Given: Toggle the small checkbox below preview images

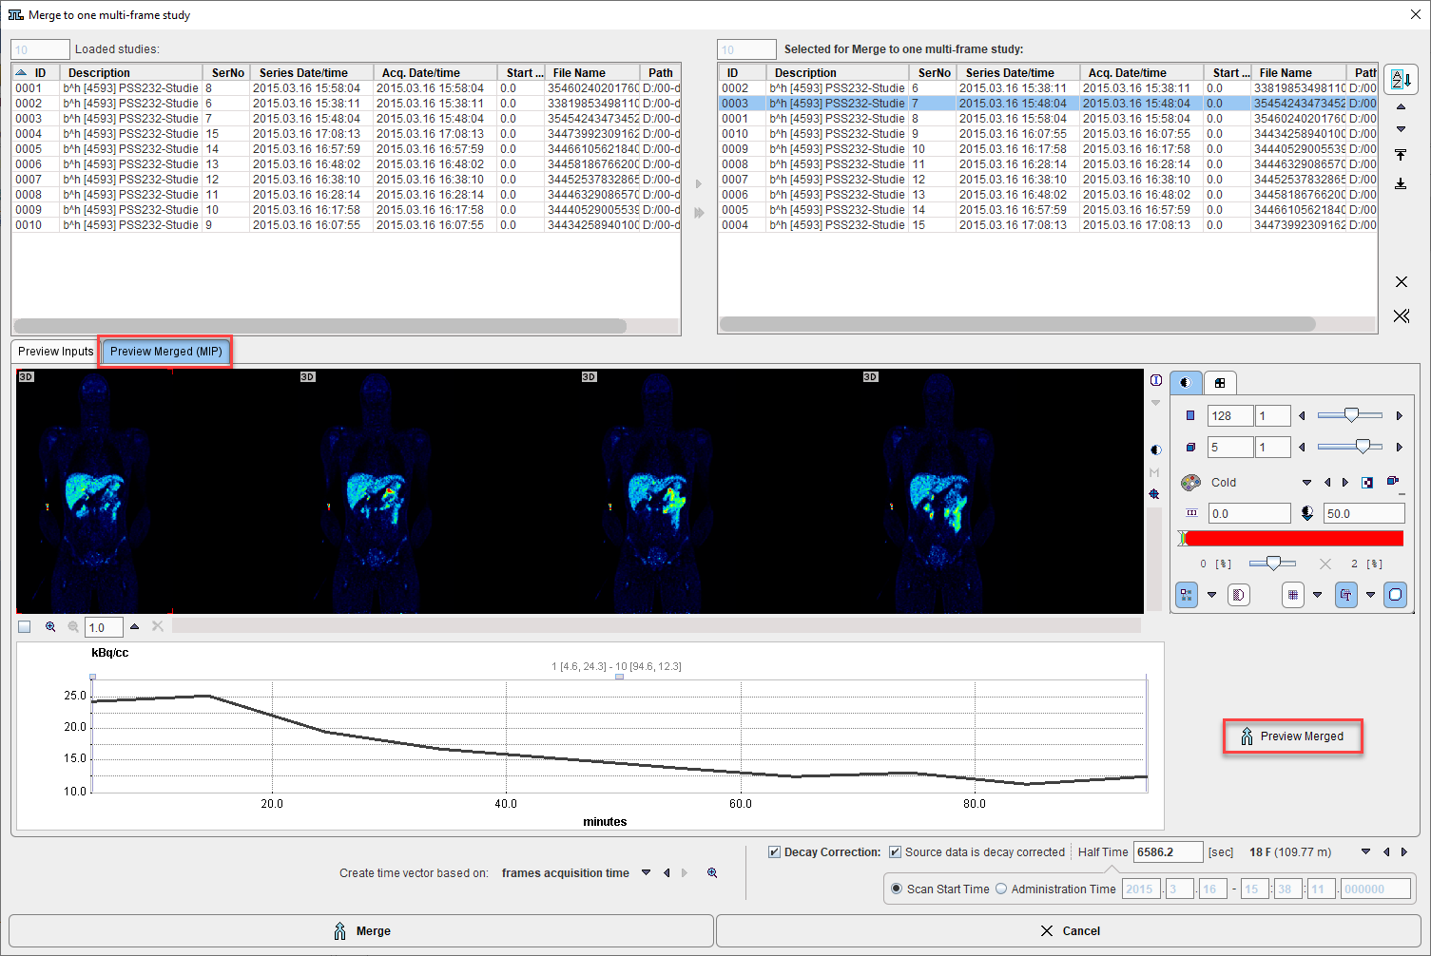Looking at the screenshot, I should pos(25,626).
